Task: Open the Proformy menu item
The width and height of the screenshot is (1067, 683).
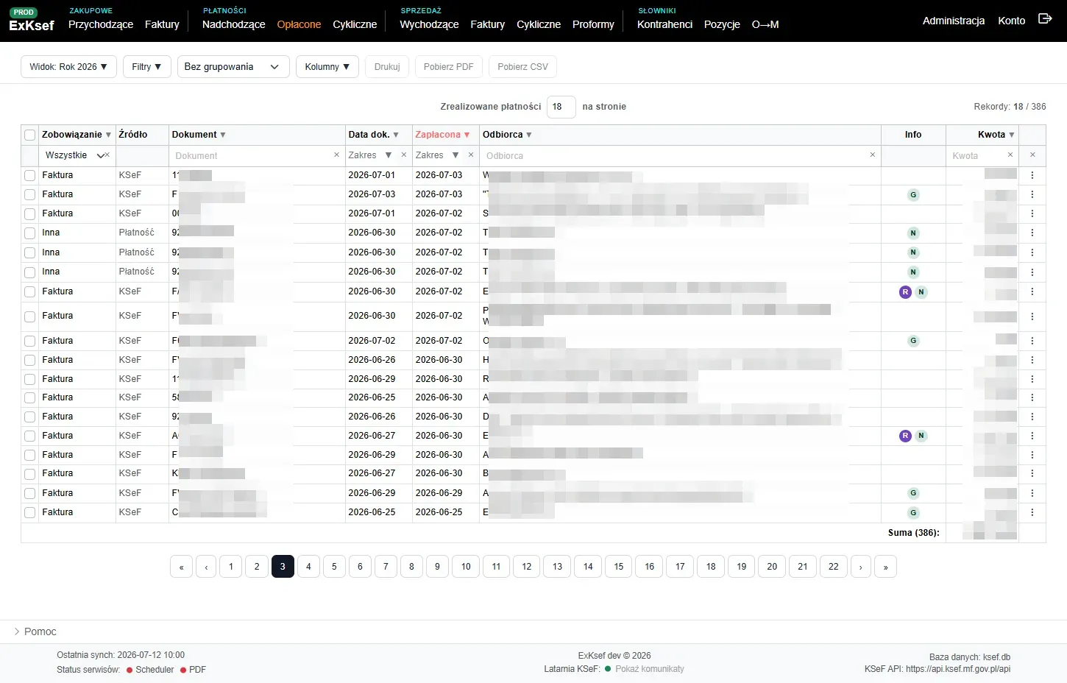Action: coord(593,24)
